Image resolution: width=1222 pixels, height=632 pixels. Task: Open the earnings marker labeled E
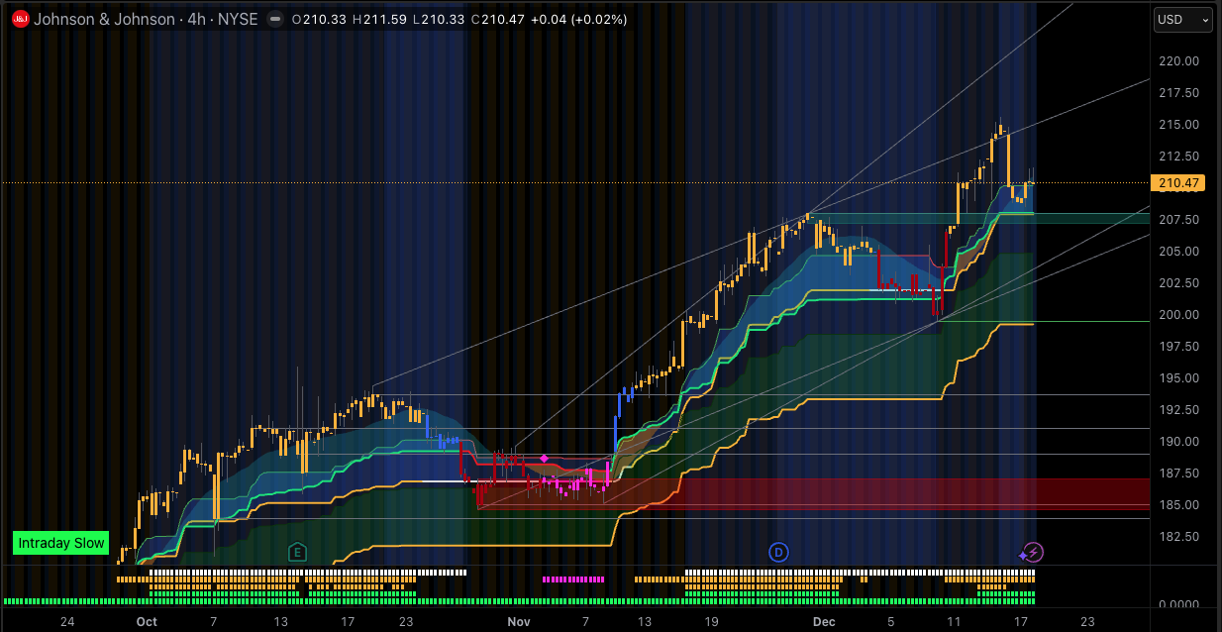pyautogui.click(x=297, y=552)
